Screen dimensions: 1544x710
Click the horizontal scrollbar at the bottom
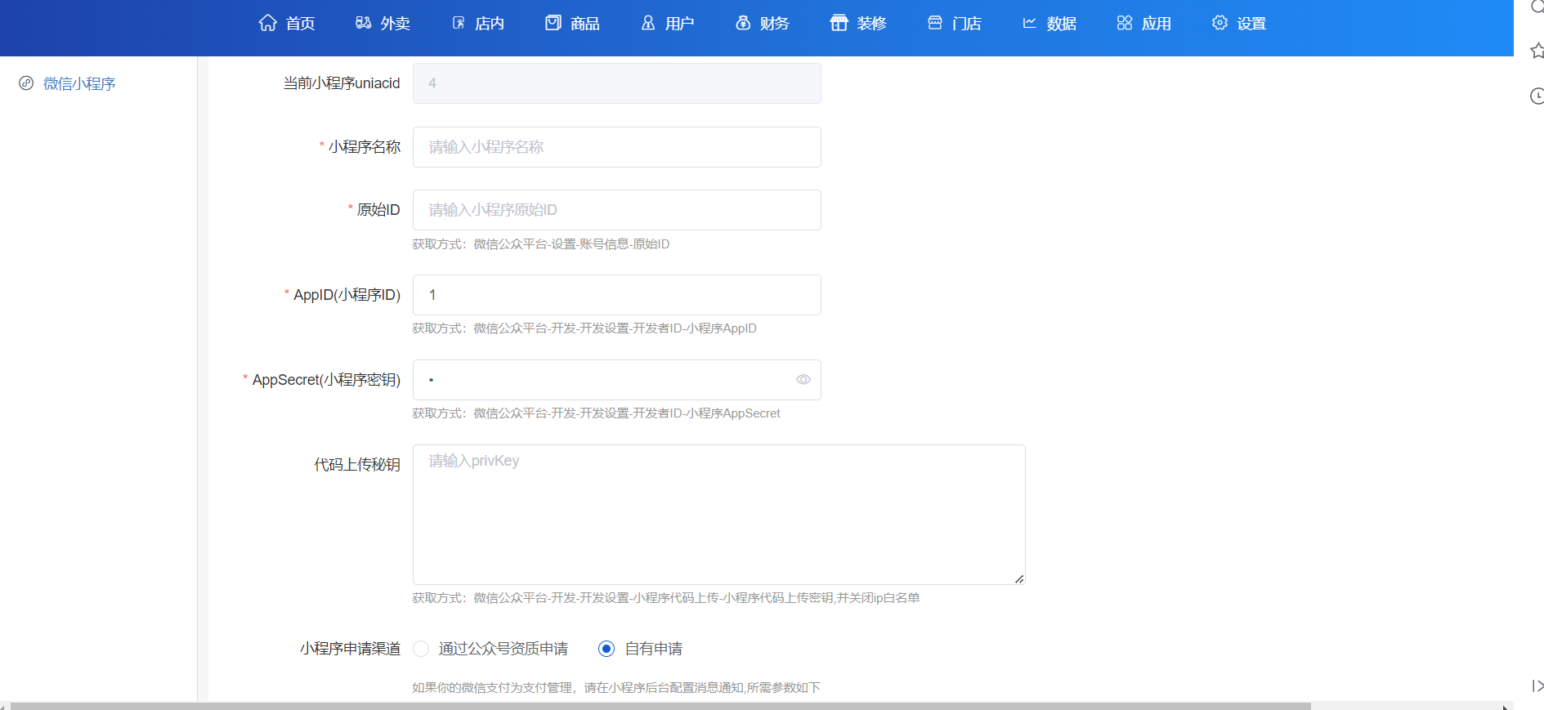point(660,706)
